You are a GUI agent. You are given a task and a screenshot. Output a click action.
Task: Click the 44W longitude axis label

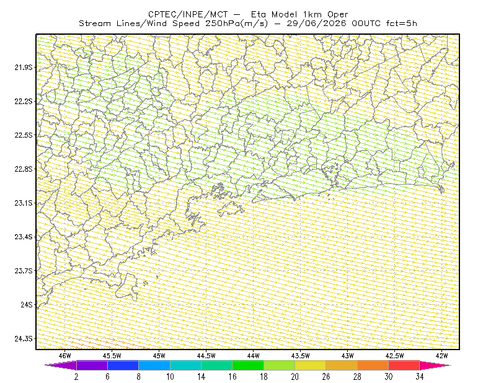[x=254, y=356]
